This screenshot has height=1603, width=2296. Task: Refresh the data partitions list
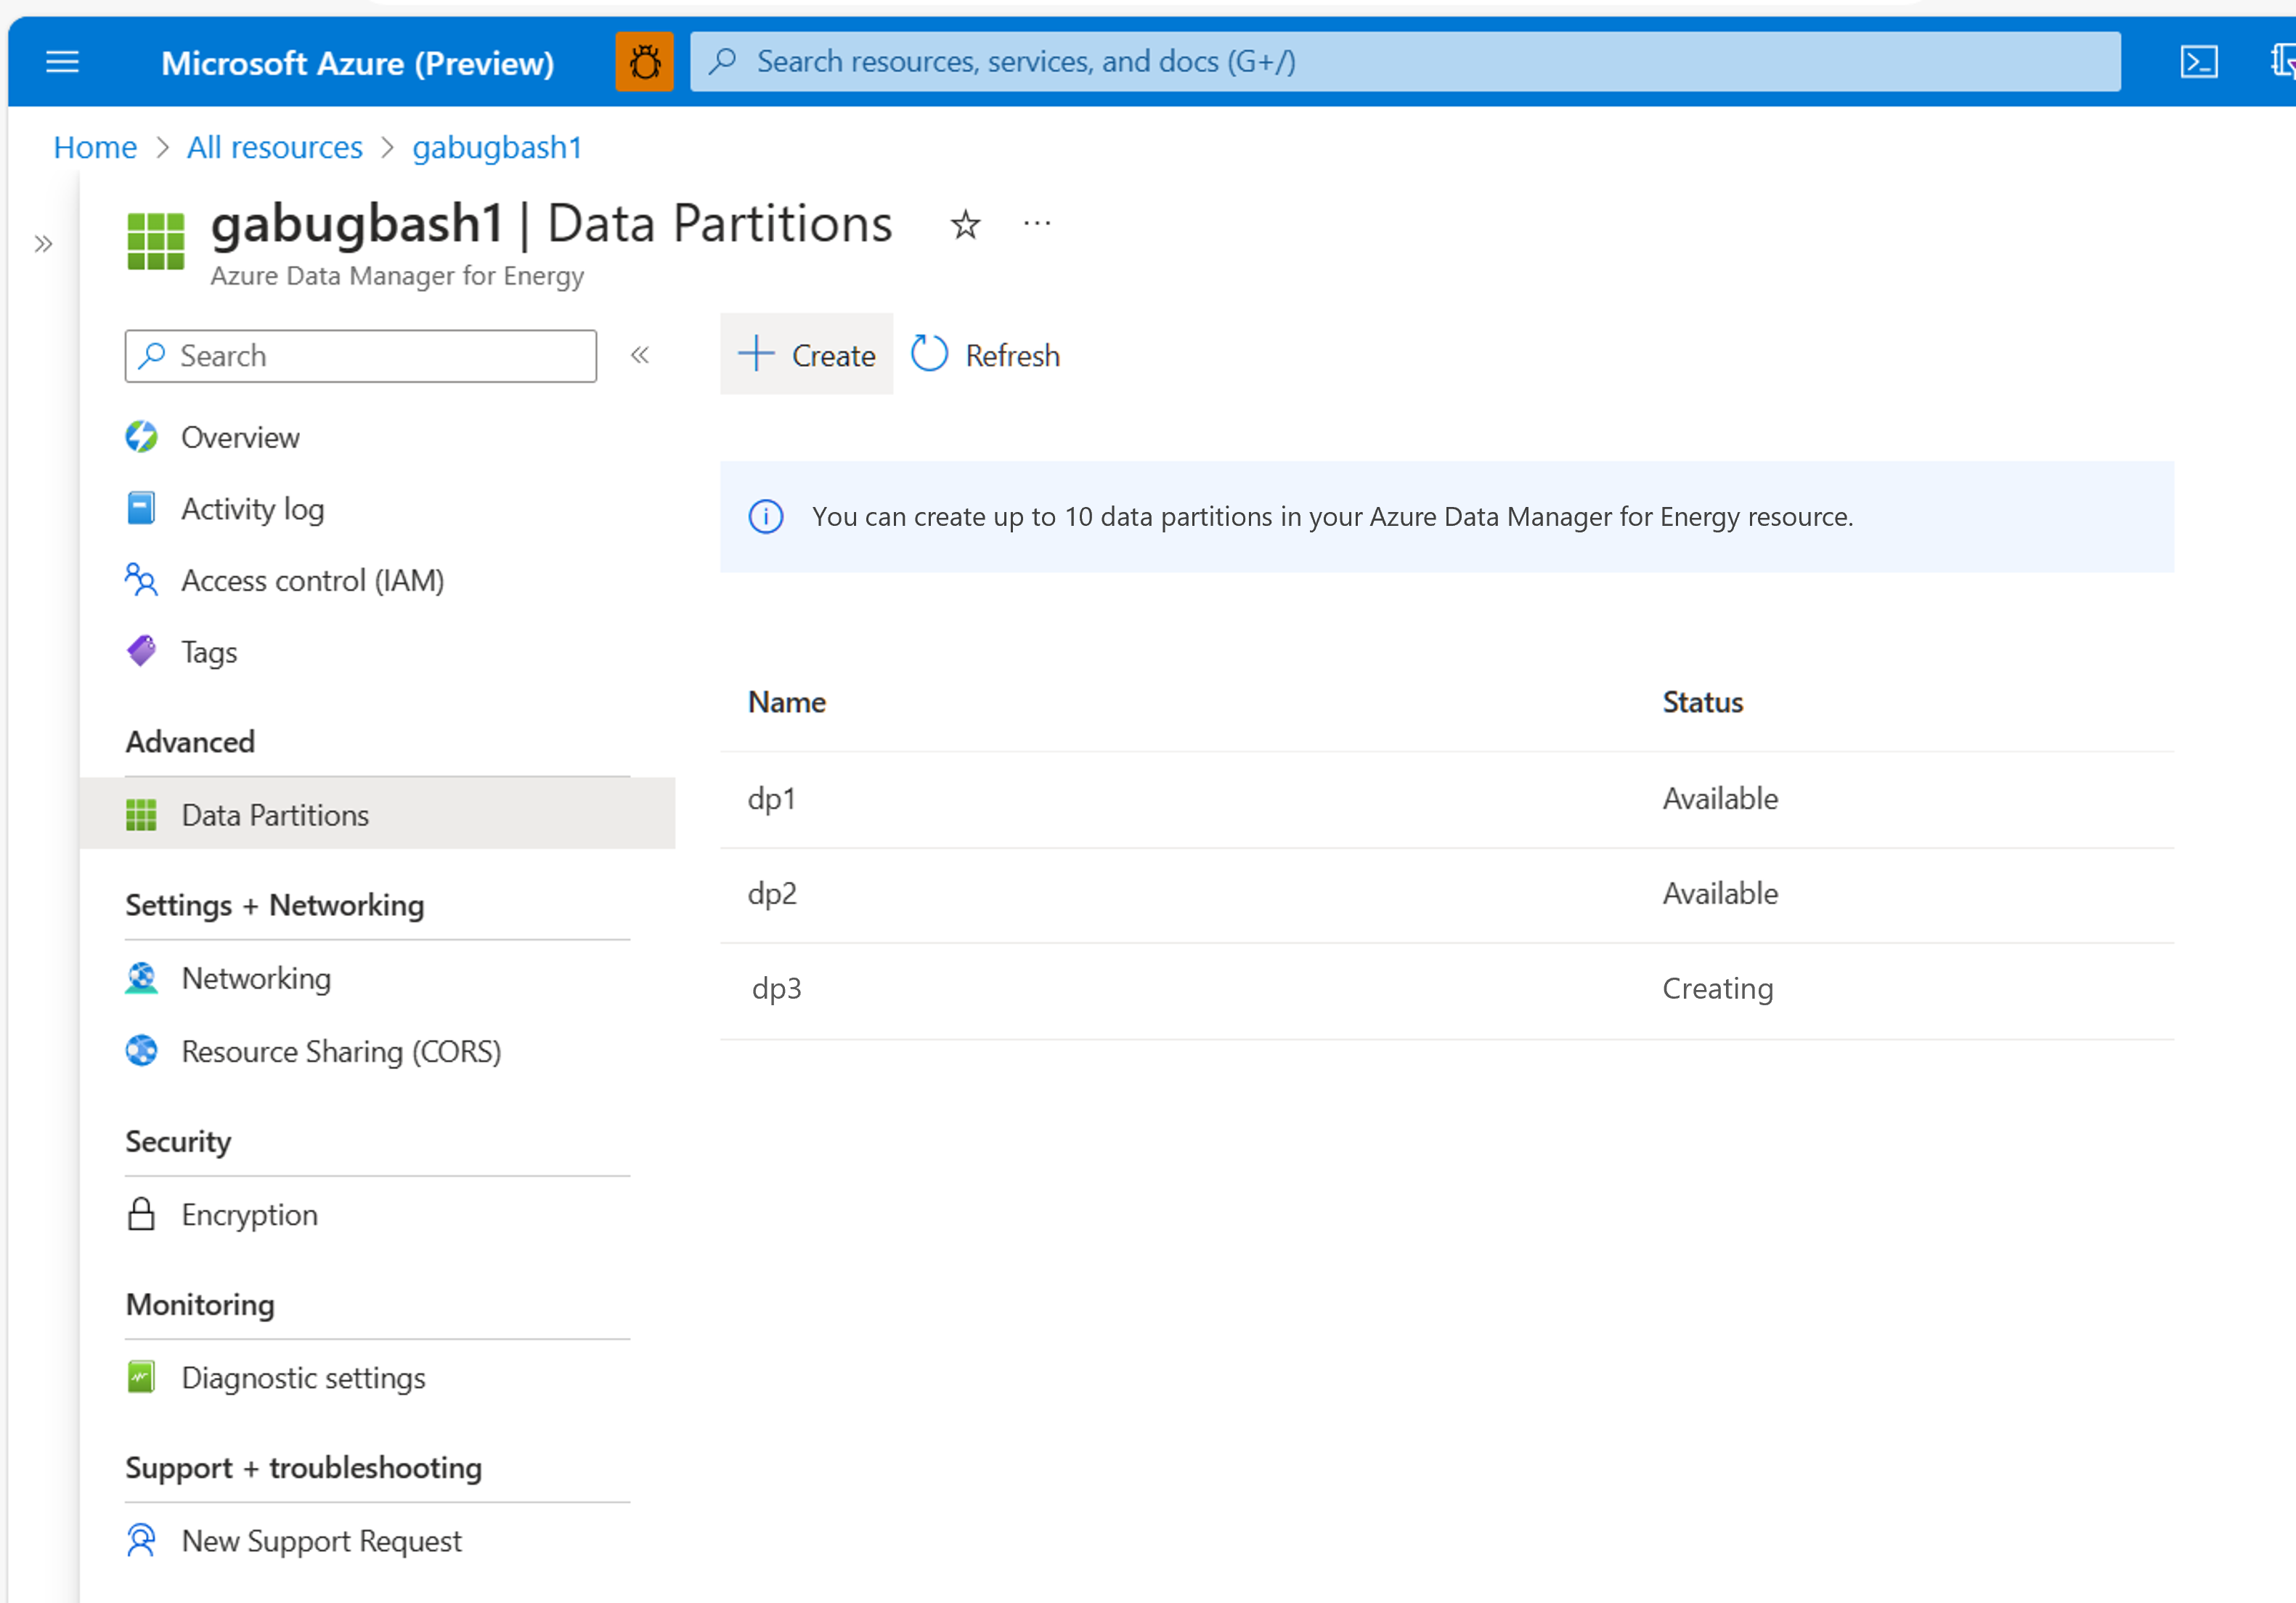(984, 354)
